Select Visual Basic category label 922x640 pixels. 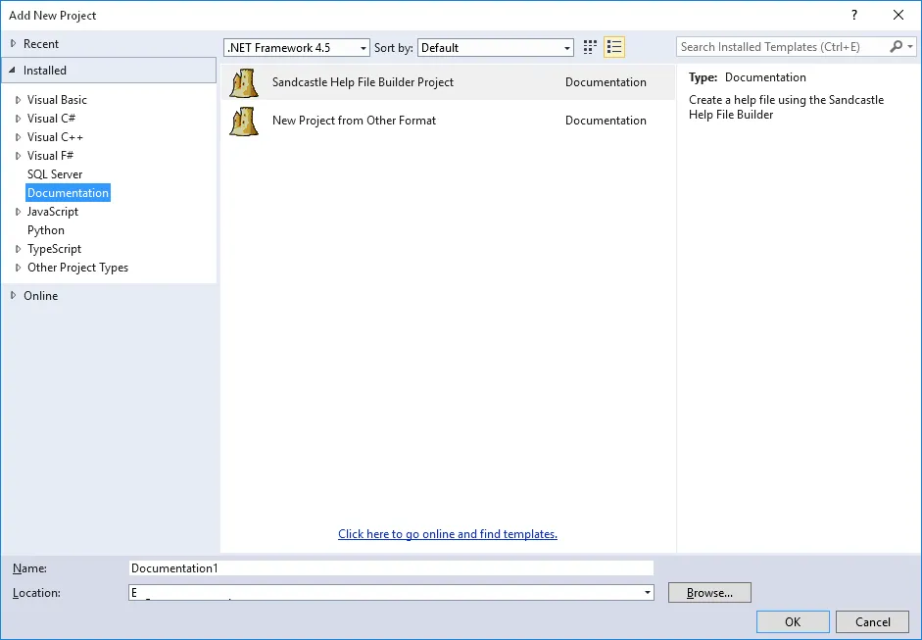(x=57, y=100)
